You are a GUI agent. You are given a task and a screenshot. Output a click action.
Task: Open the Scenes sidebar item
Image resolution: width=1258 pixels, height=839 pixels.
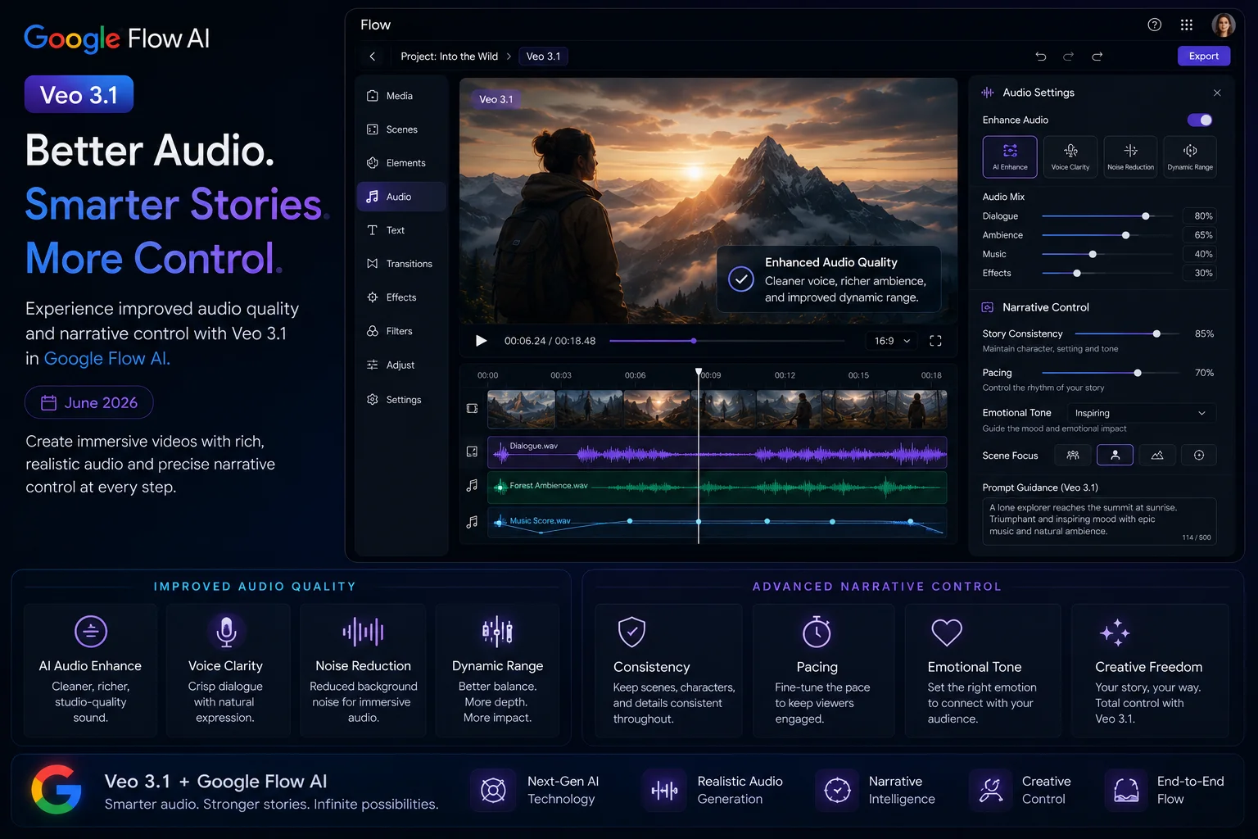401,129
